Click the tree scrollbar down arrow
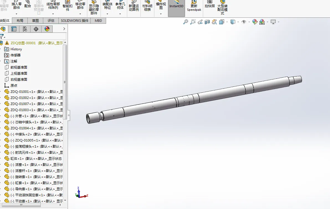 [x=65, y=200]
